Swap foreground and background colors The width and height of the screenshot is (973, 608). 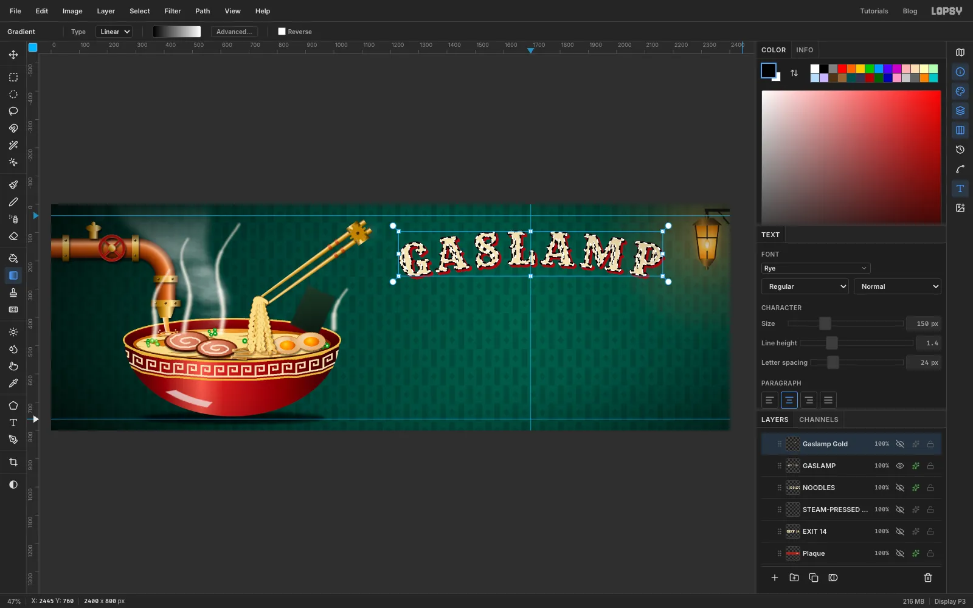click(794, 73)
